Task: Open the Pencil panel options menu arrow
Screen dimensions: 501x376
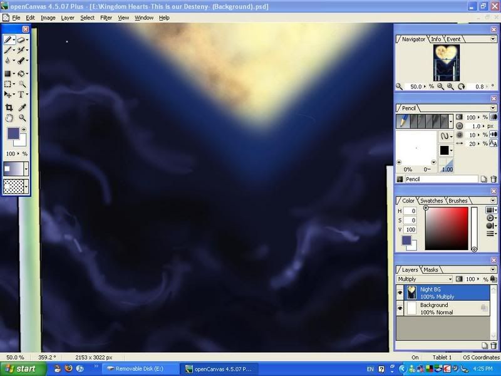Action: point(493,108)
